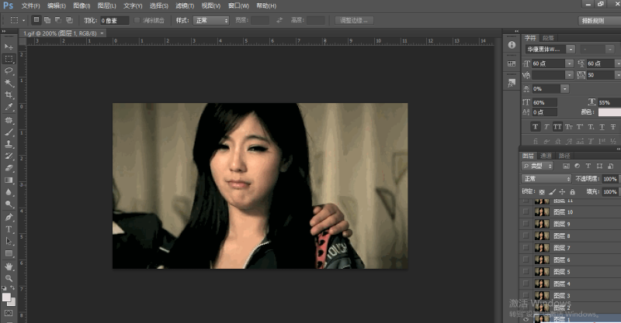
Task: Toggle visibility of layer 图层 7
Action: tap(526, 248)
